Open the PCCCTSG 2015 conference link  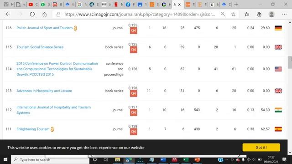click(57, 69)
